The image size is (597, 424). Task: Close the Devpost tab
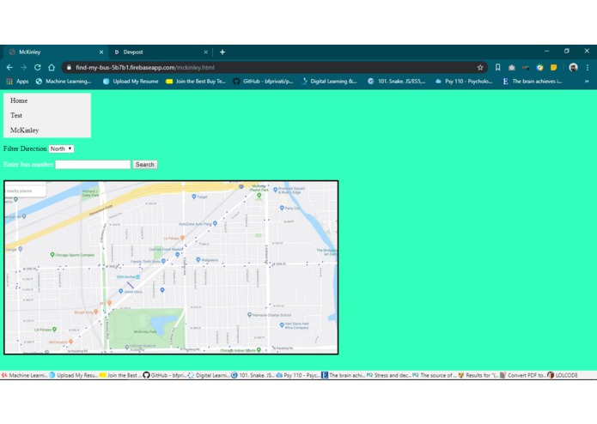pyautogui.click(x=205, y=52)
